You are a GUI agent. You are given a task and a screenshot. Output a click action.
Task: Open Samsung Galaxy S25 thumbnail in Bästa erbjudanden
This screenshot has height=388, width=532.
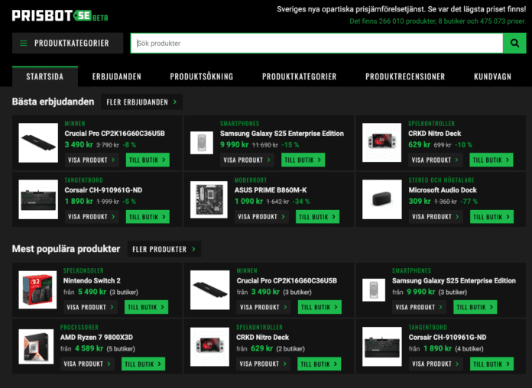click(x=202, y=143)
